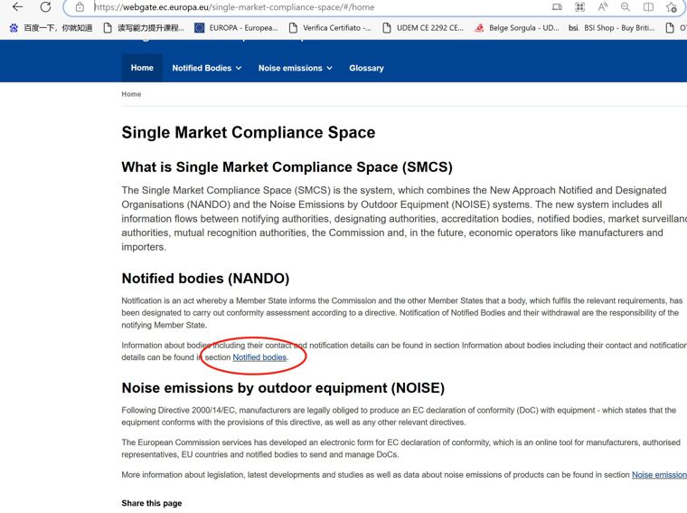
Task: Open the BSI Shop bookmark
Action: [x=612, y=28]
